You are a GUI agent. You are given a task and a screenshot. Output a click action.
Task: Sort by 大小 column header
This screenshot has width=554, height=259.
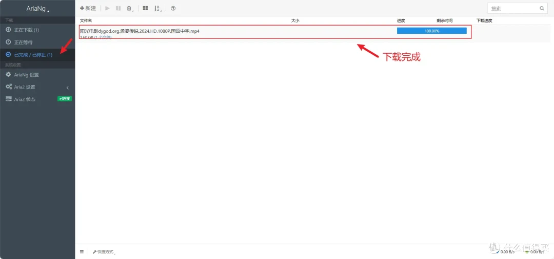coord(295,21)
